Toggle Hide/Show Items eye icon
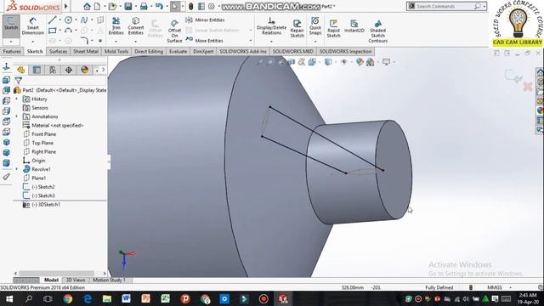This screenshot has height=306, width=544. pos(343,62)
